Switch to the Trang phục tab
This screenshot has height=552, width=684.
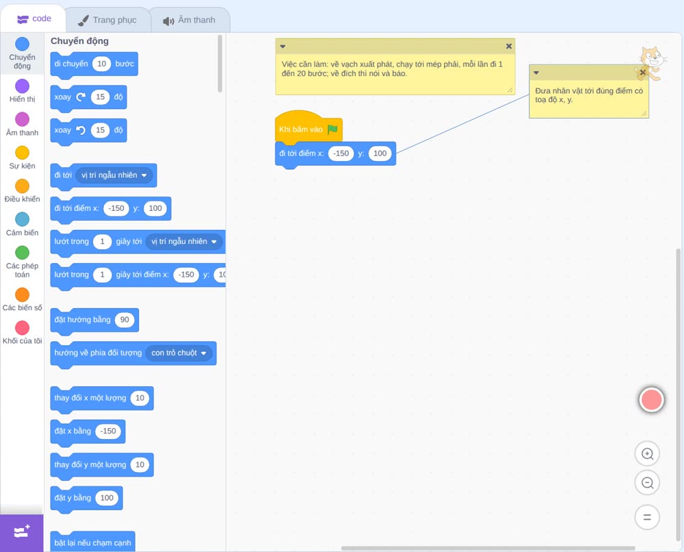[108, 20]
